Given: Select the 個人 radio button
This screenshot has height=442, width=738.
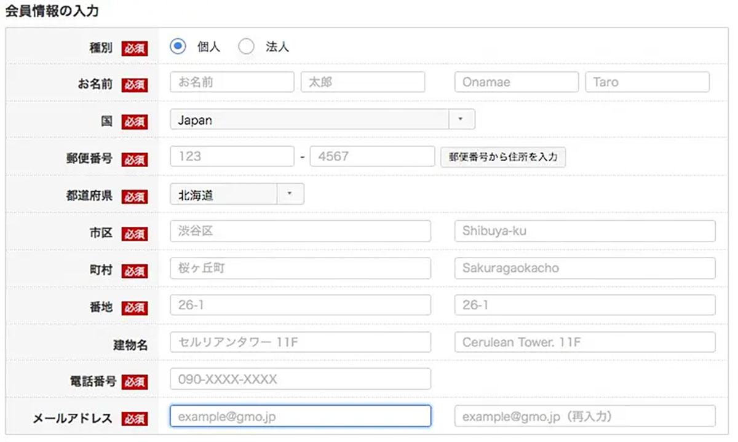Looking at the screenshot, I should coord(178,47).
